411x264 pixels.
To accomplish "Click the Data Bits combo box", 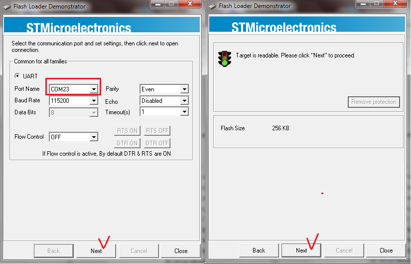I will point(73,113).
